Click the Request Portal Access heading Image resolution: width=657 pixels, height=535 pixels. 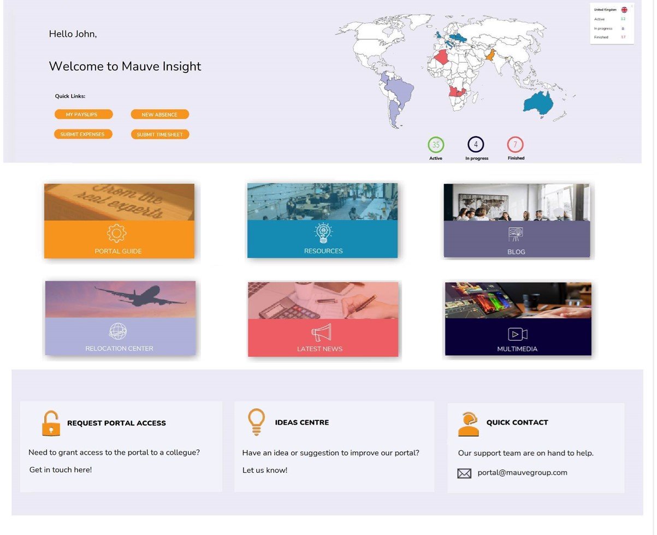point(116,423)
